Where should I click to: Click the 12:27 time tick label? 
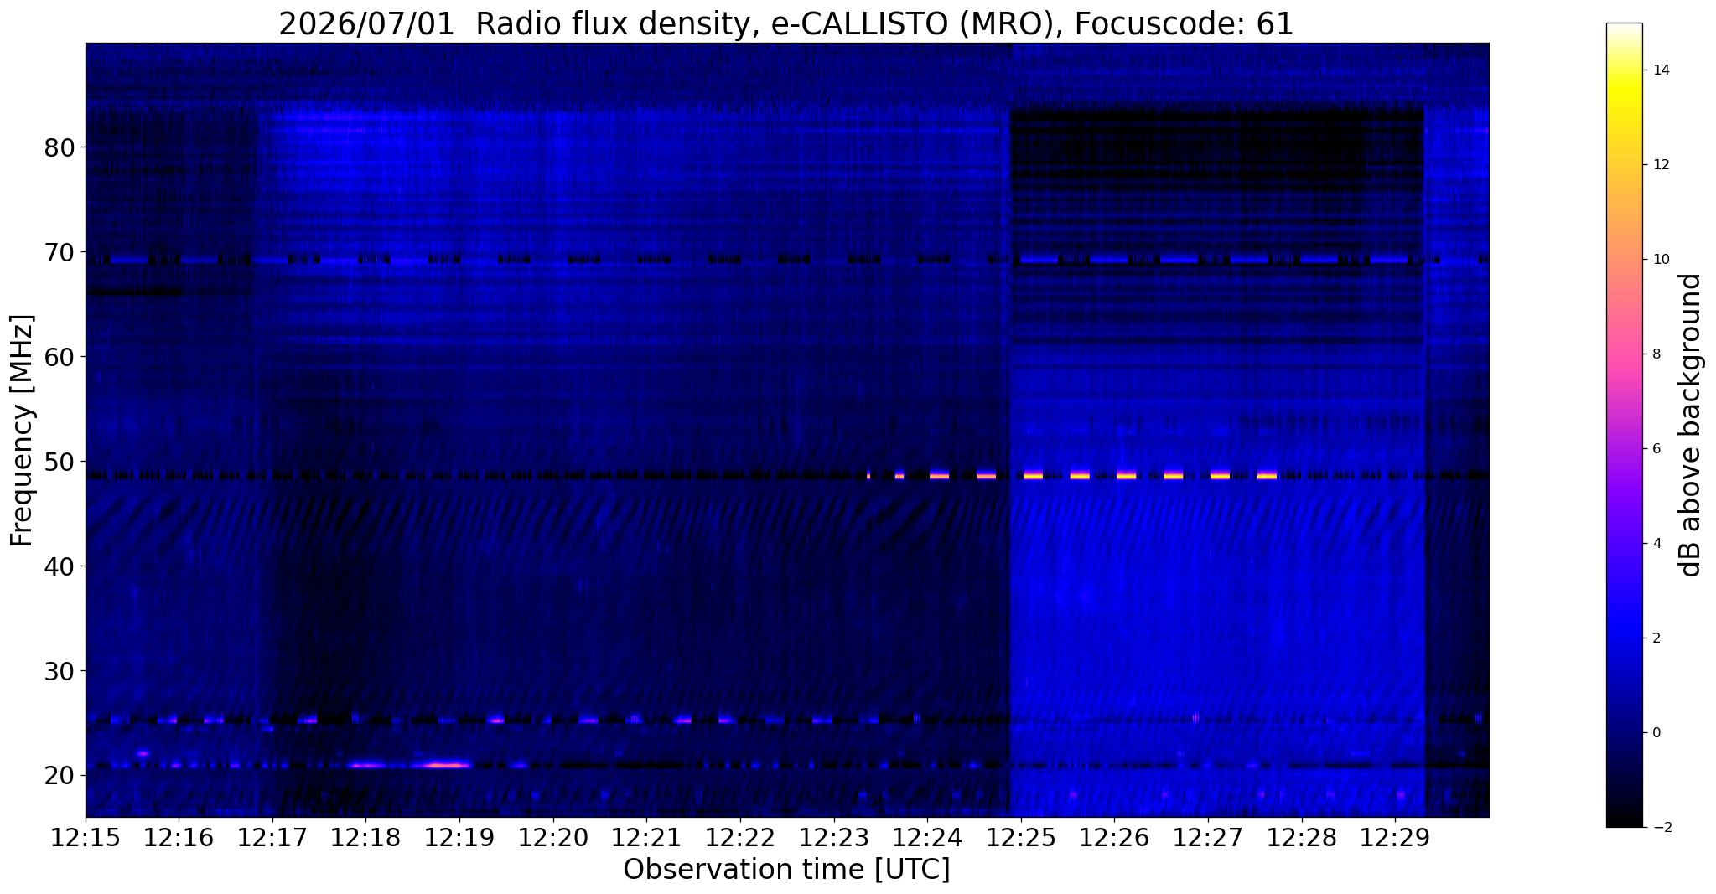[1208, 837]
